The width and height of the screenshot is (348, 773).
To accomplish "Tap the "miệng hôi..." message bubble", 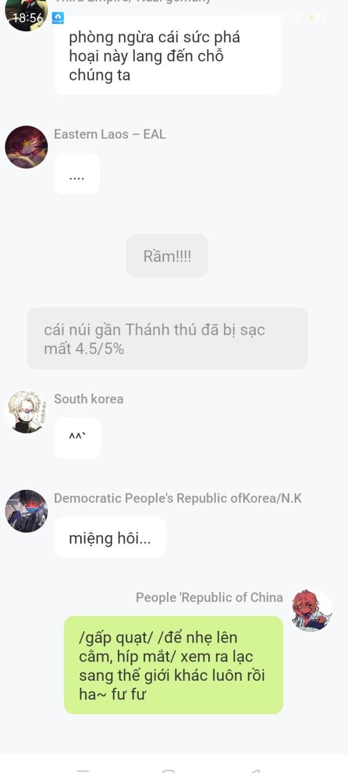I will 110,538.
